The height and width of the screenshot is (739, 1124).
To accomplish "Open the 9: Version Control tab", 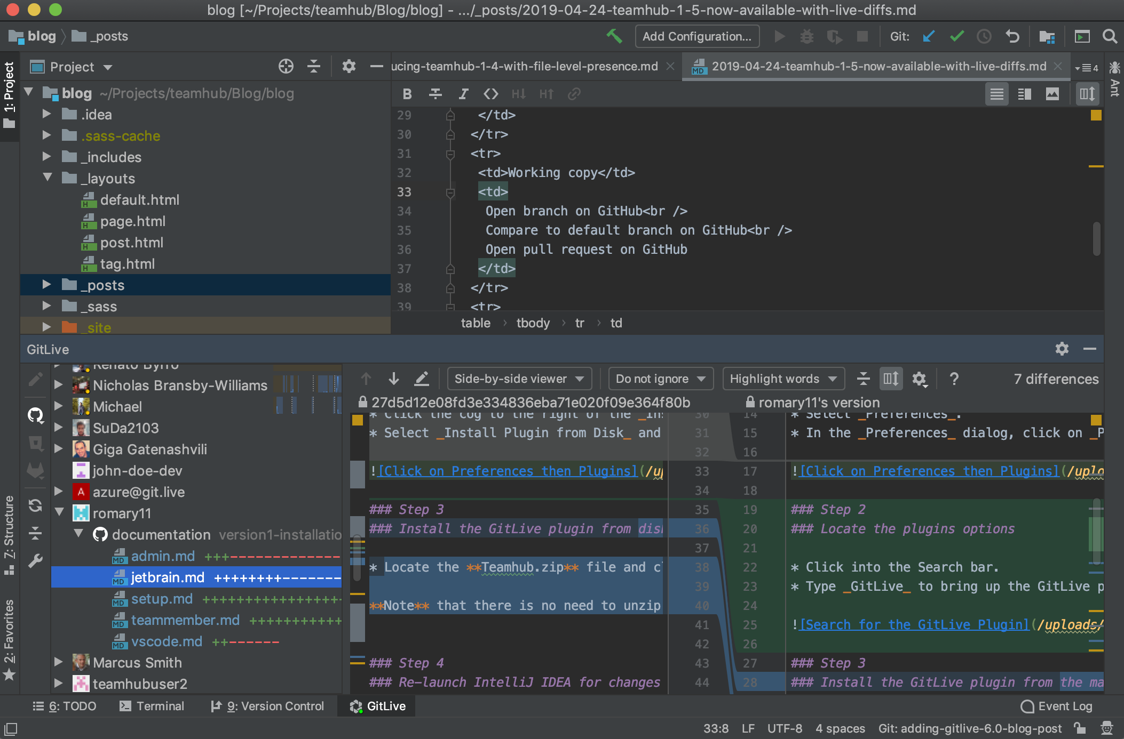I will [268, 706].
